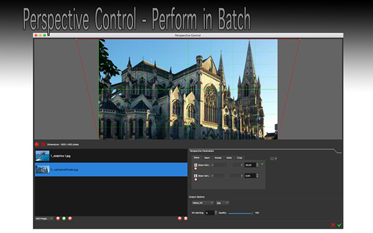
Task: Zoom the window with the green title bar button
Action: 45,35
